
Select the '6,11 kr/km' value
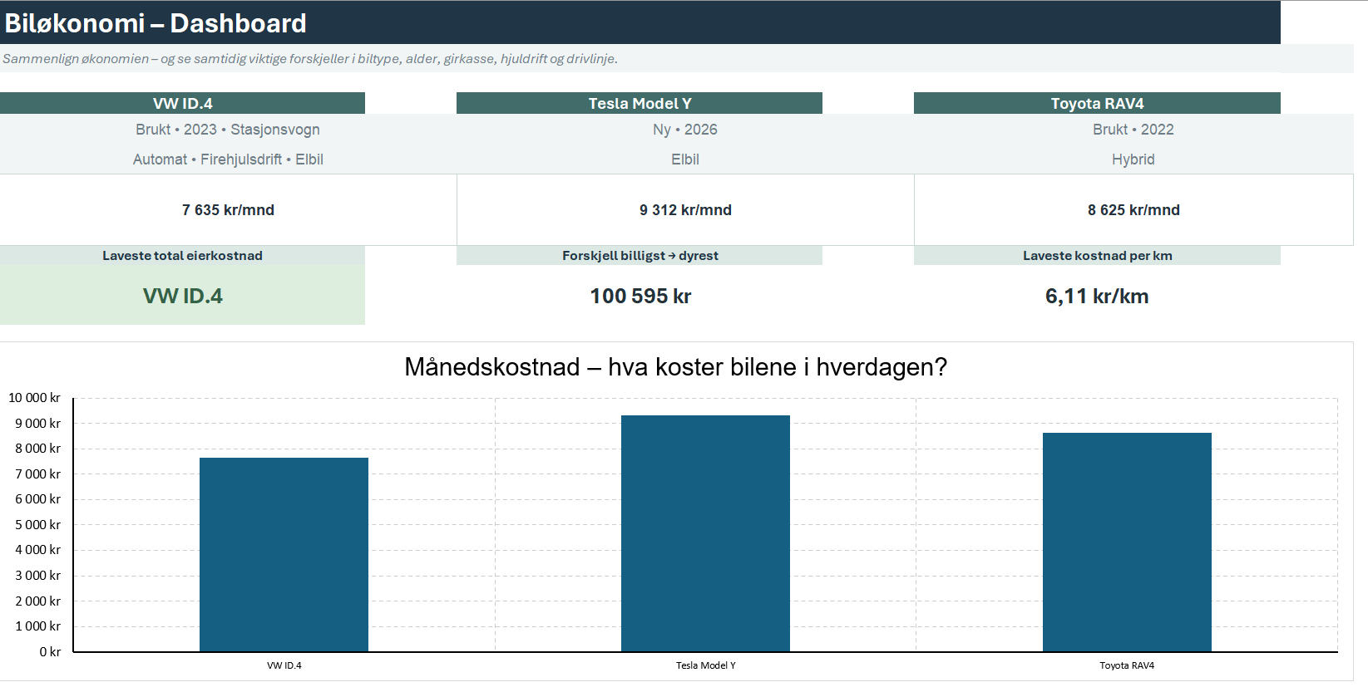[x=1097, y=296]
